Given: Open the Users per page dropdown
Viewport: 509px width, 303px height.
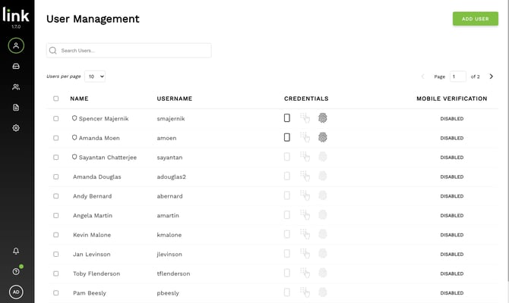Looking at the screenshot, I should [x=95, y=77].
